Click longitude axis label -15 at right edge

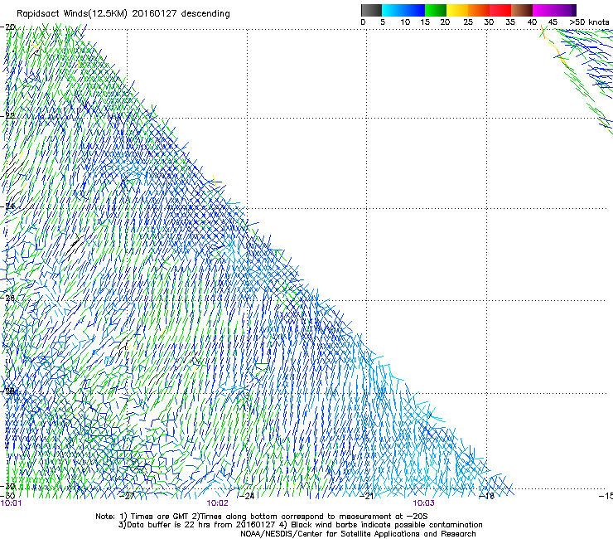606,496
